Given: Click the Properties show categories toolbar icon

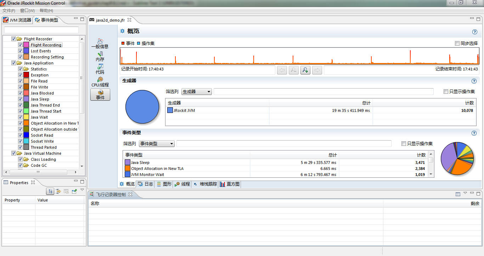Looking at the screenshot, I should (50, 191).
